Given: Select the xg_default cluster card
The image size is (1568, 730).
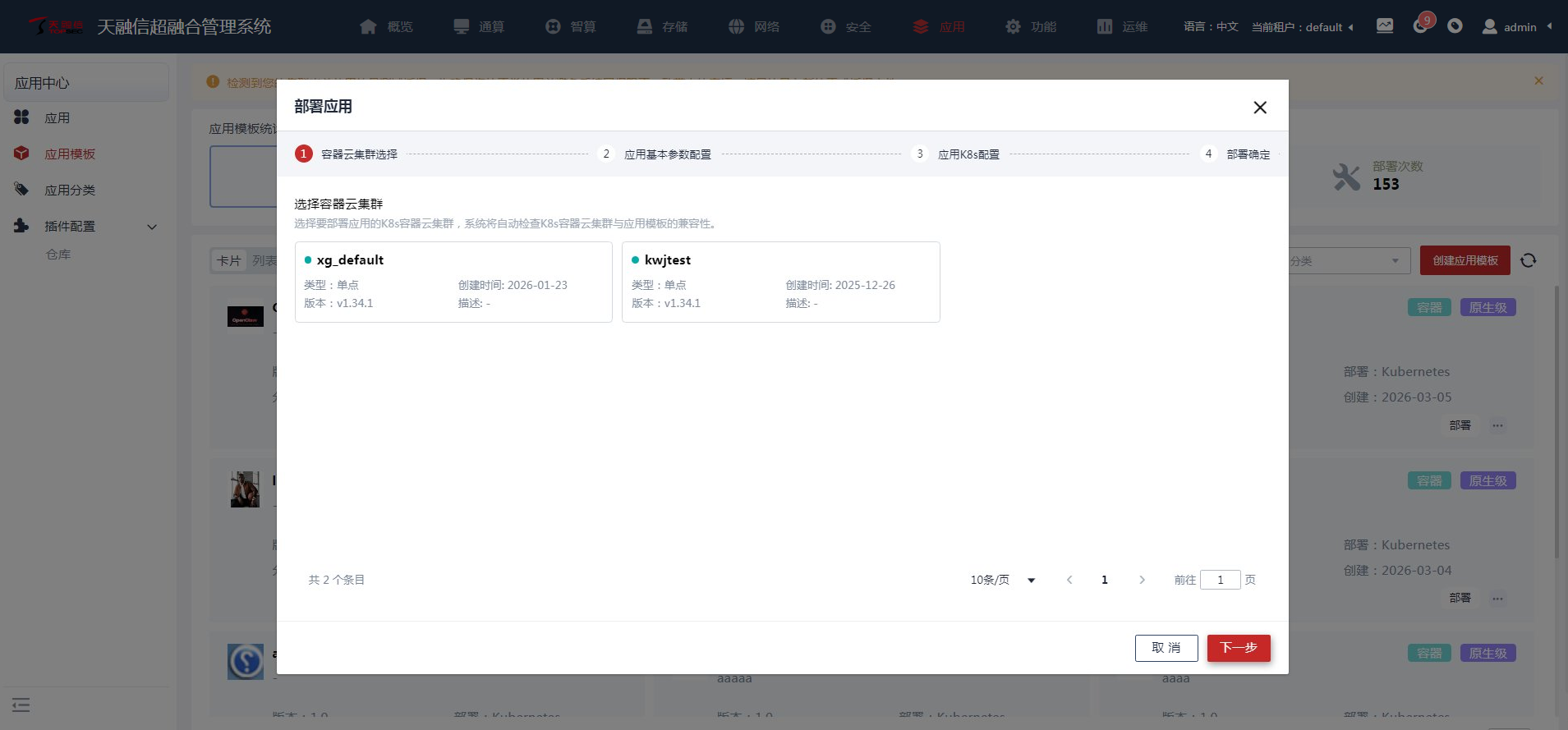Looking at the screenshot, I should coord(453,282).
